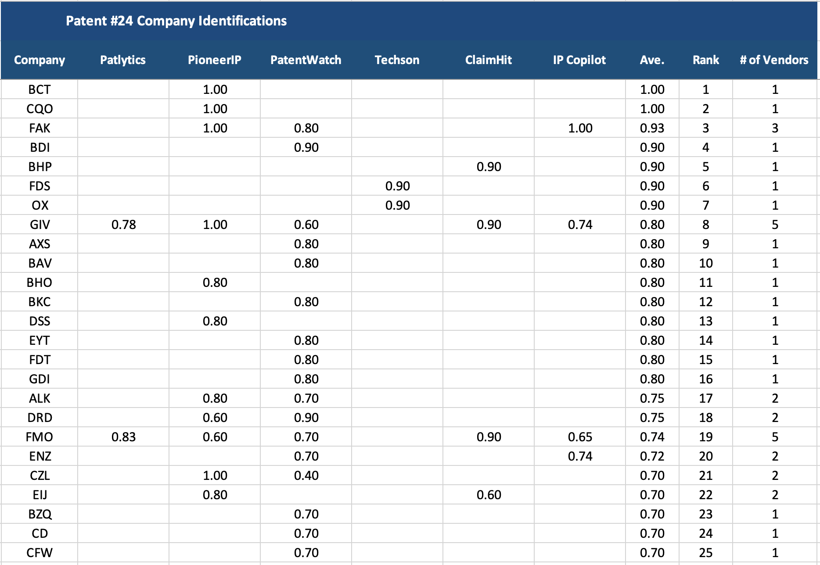This screenshot has width=820, height=565.
Task: Click ENZ's average value 0.72
Action: 652,456
